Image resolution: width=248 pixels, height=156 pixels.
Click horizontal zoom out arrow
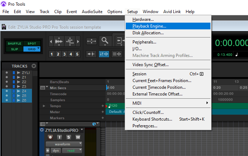(x=51, y=41)
